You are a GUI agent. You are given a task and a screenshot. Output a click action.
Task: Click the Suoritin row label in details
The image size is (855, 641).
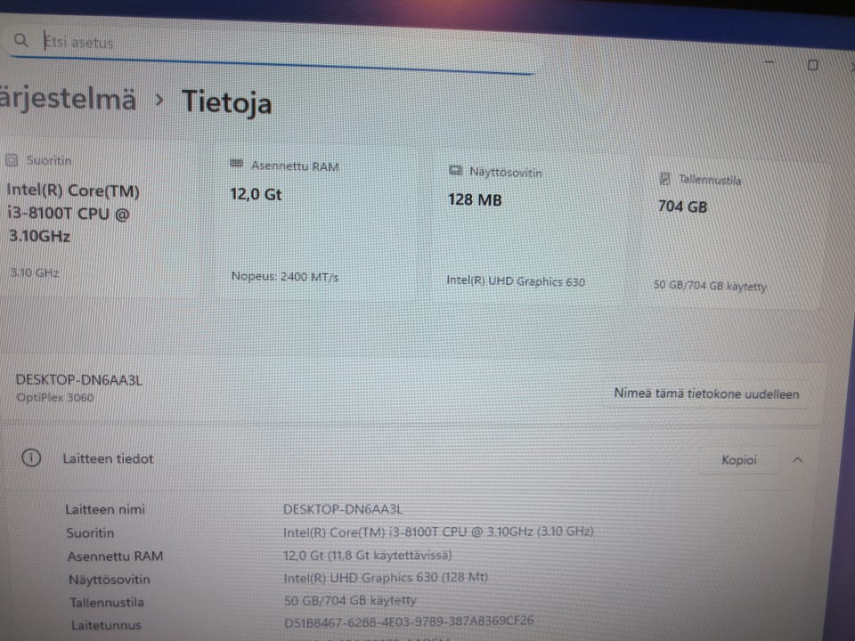click(x=90, y=532)
